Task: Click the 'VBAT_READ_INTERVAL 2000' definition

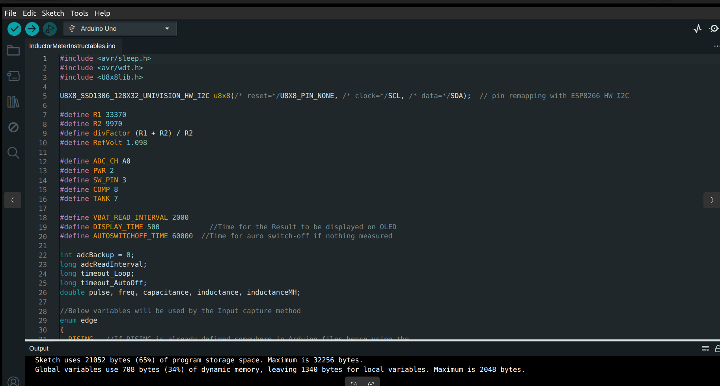Action: 141,217
